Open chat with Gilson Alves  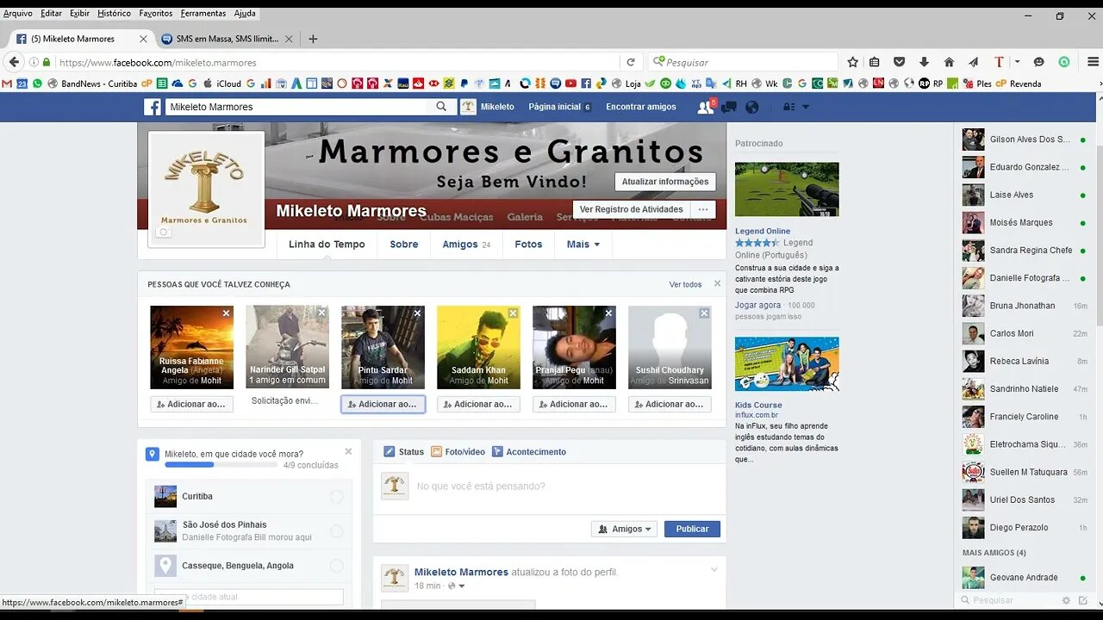(x=1024, y=139)
